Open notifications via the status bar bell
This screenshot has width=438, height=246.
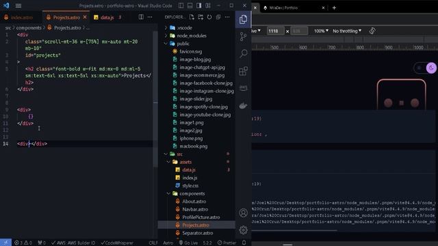244,243
